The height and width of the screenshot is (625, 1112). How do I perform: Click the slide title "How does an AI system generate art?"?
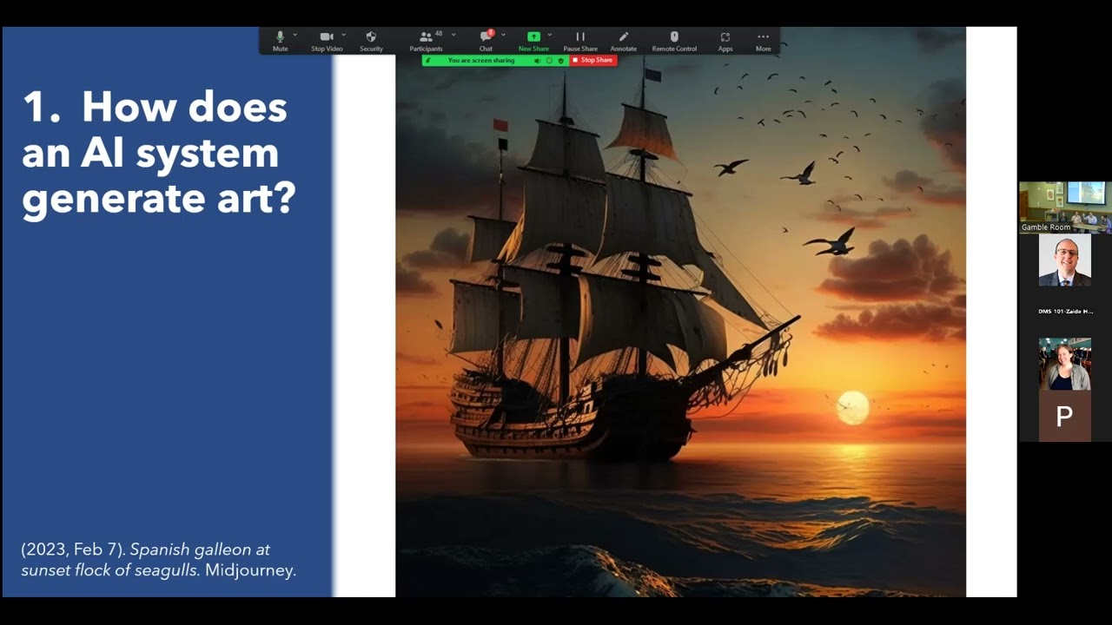tap(159, 154)
